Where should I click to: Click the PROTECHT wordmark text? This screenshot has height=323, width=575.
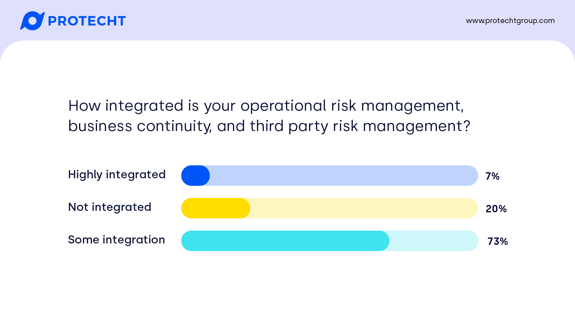[x=87, y=21]
